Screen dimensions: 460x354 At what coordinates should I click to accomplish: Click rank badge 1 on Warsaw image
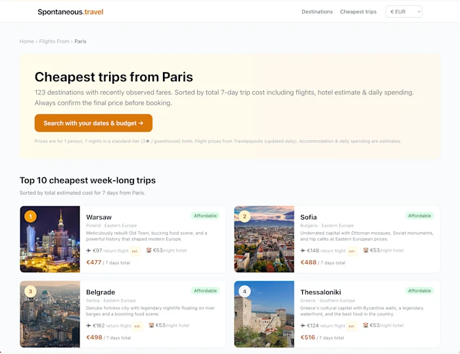[30, 216]
